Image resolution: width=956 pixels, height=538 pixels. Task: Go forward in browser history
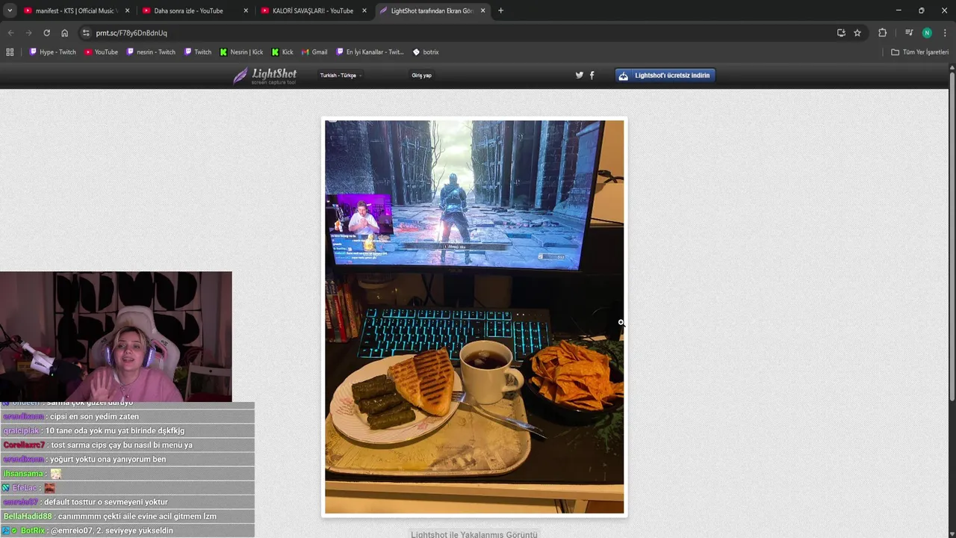[x=28, y=33]
